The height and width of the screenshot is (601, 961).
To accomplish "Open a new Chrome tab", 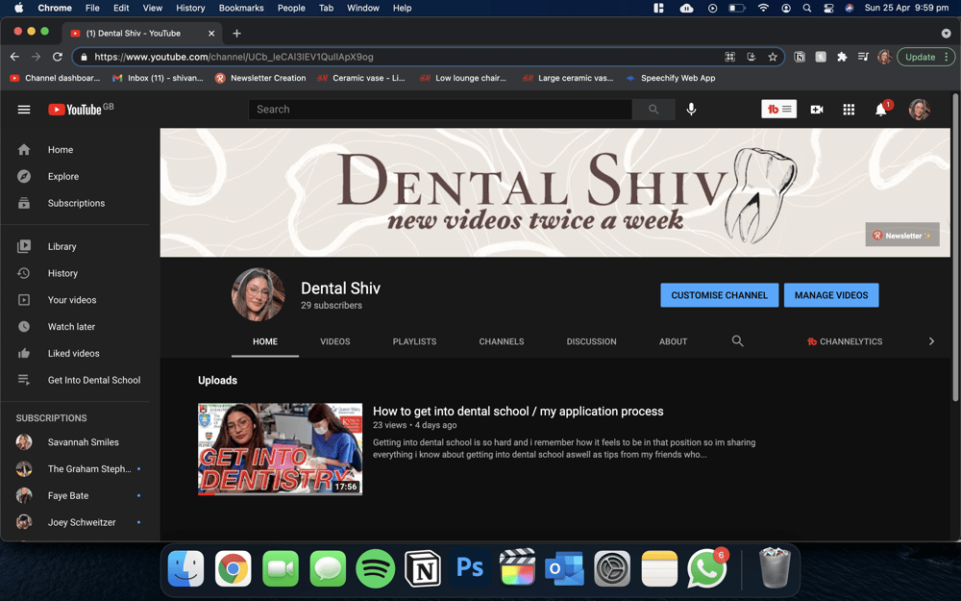I will coord(236,33).
